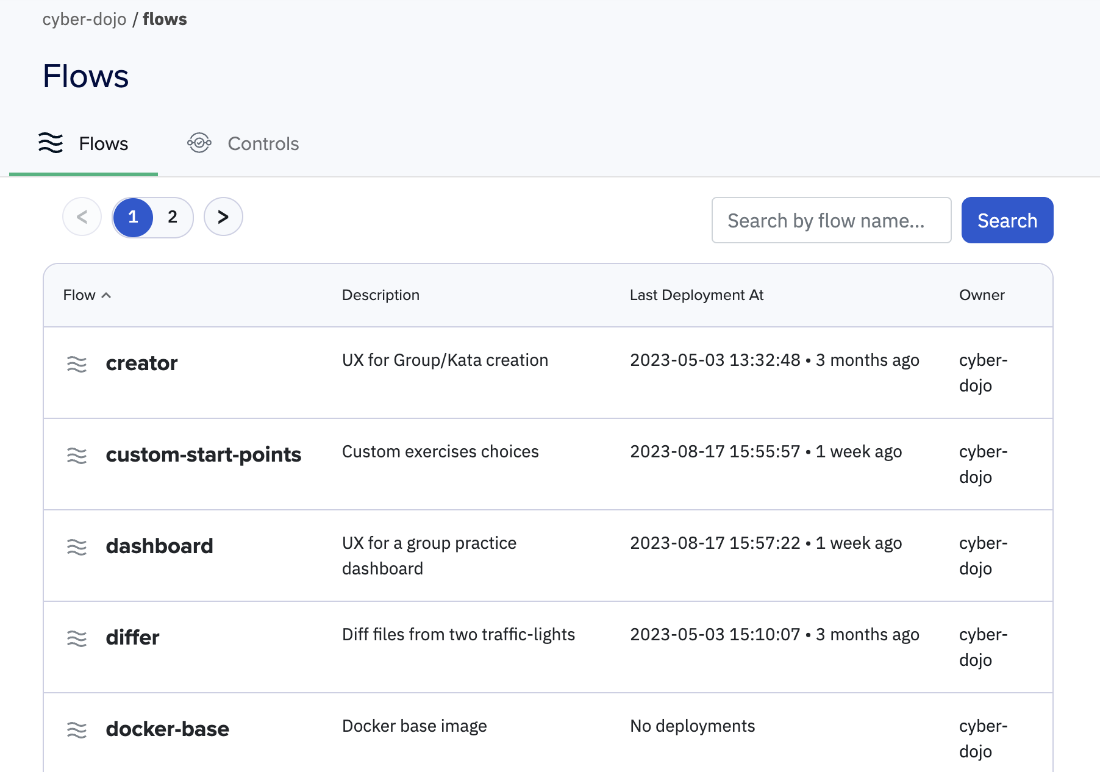Go to previous page of flows
The image size is (1100, 772).
tap(82, 216)
